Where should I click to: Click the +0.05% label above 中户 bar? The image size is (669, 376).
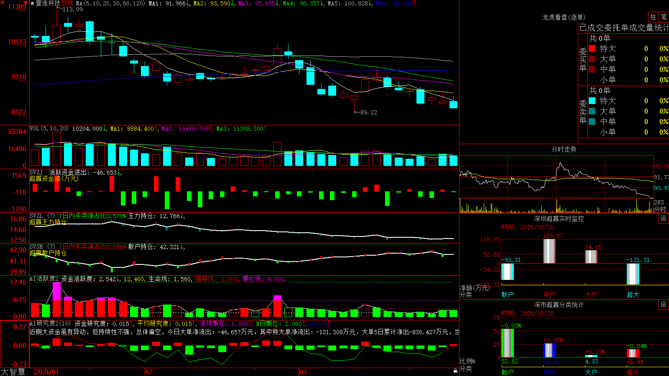553,340
